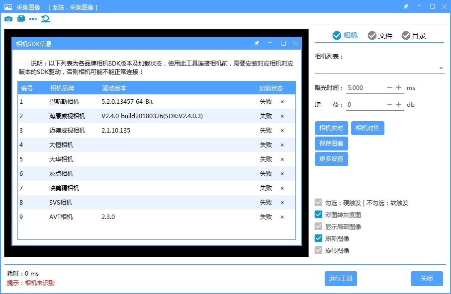Click the camera capture toolbar icon
Screen dimensions: 451x294
tap(8, 19)
